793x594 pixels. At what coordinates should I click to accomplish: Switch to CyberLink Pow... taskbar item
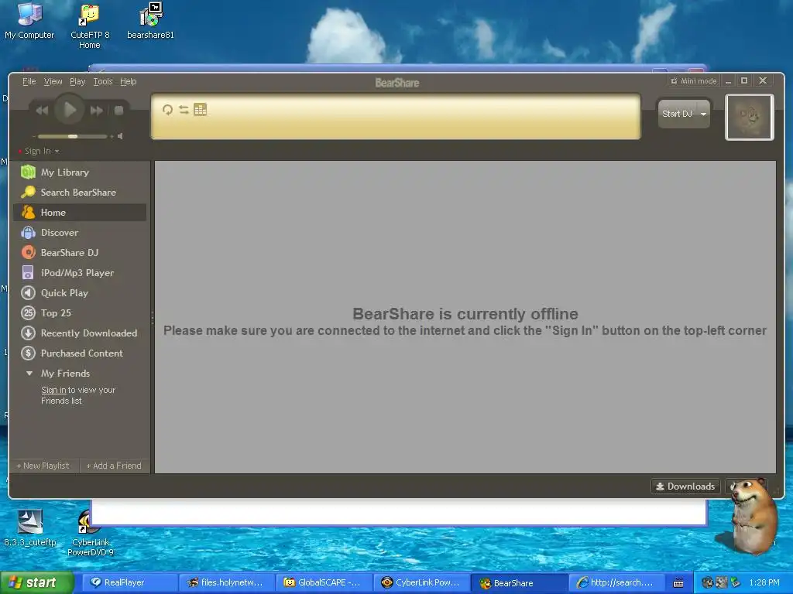422,583
